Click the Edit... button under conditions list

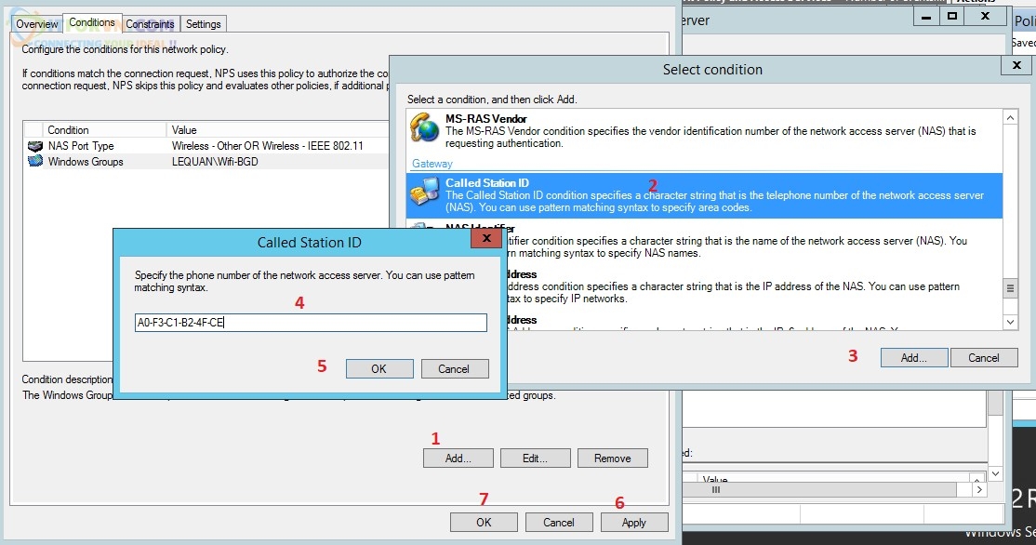tap(534, 459)
